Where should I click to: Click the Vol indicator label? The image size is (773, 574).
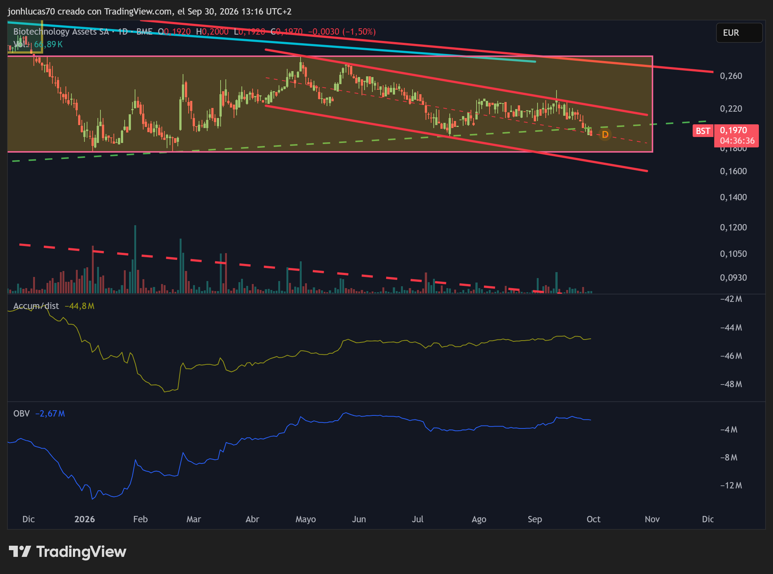point(21,44)
